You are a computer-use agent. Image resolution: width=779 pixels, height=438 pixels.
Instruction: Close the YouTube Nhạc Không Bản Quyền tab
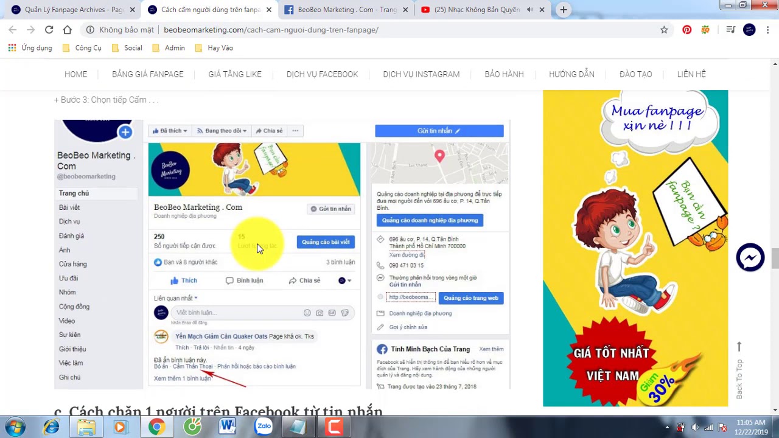(541, 10)
